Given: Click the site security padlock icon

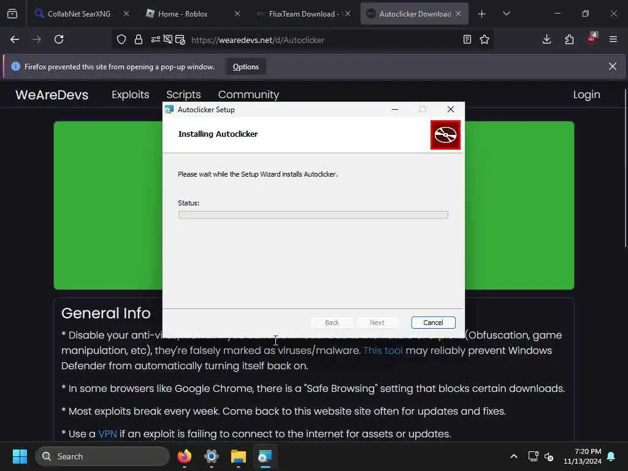Looking at the screenshot, I should click(x=139, y=39).
